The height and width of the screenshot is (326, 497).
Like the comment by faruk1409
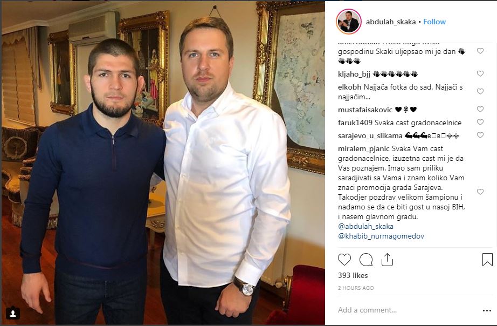pyautogui.click(x=480, y=122)
